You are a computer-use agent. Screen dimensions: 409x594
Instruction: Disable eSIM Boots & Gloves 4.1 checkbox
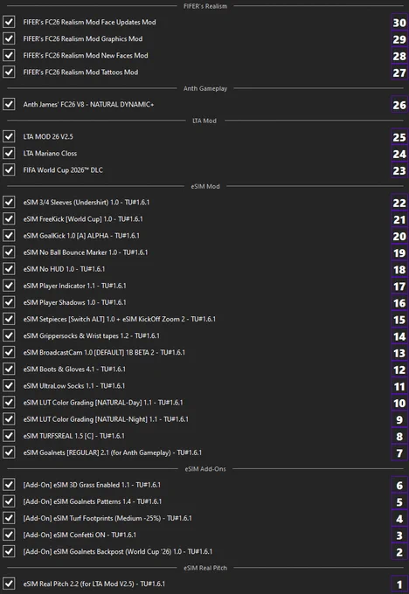click(9, 369)
